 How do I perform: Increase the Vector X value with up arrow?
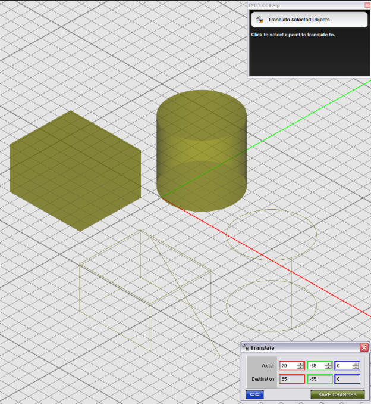[x=301, y=364]
